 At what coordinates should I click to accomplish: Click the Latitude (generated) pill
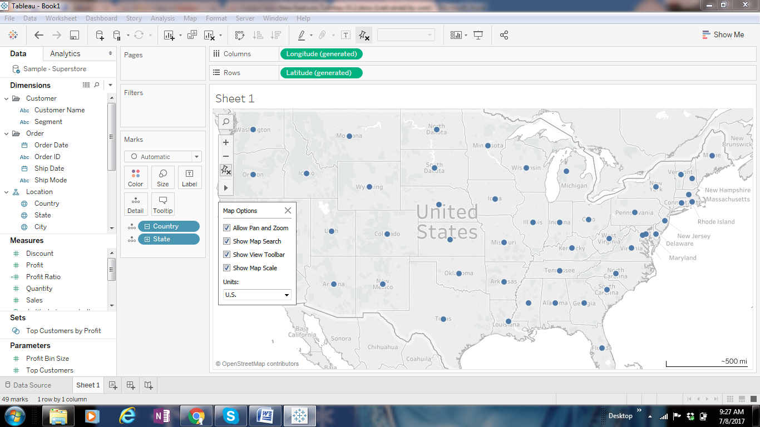(322, 73)
